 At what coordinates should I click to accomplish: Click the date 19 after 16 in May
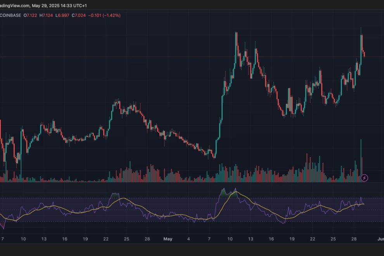click(x=292, y=239)
